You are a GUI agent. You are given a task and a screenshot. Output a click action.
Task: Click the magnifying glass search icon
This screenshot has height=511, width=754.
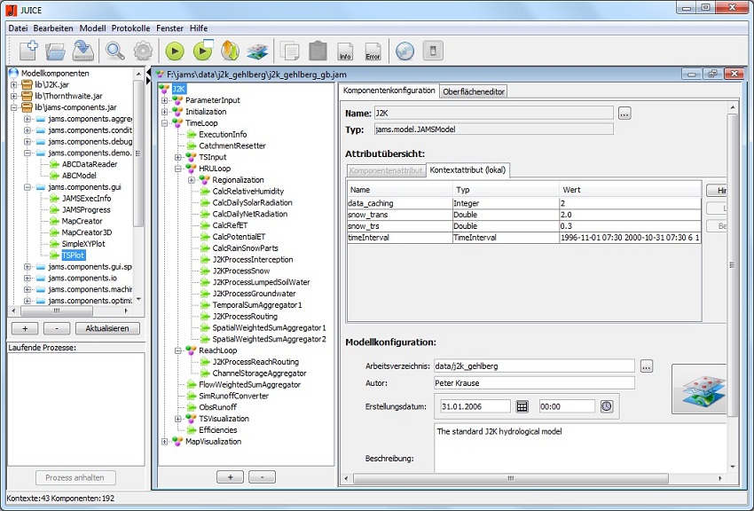click(115, 51)
